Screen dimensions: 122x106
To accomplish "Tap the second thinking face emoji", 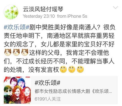I will [x=72, y=69].
